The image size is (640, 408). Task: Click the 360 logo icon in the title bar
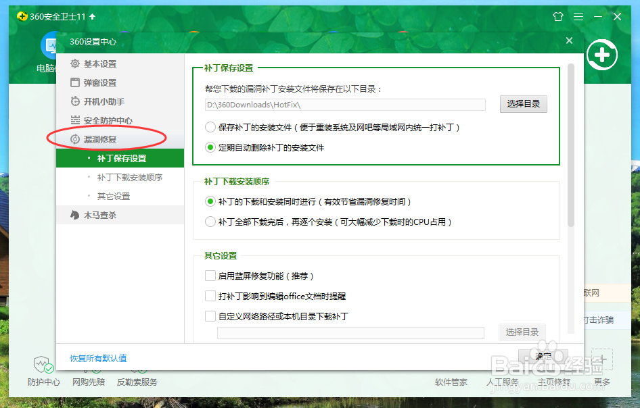(x=22, y=17)
